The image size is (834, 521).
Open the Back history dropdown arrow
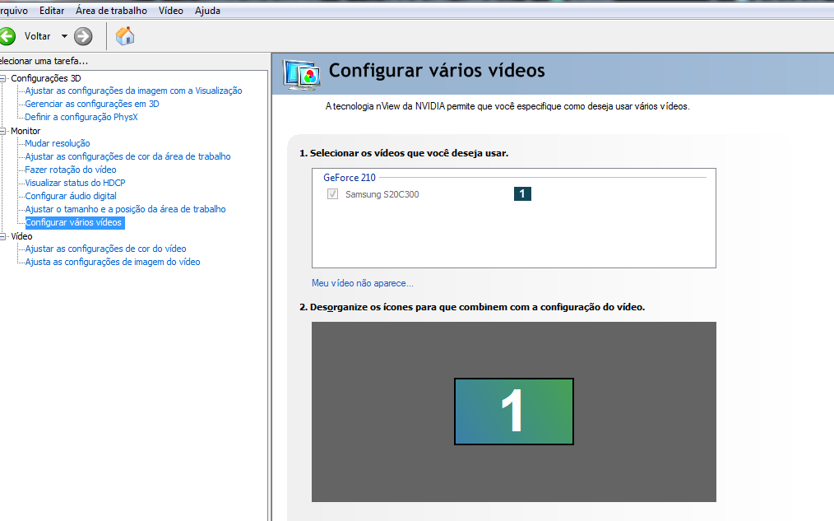point(64,36)
